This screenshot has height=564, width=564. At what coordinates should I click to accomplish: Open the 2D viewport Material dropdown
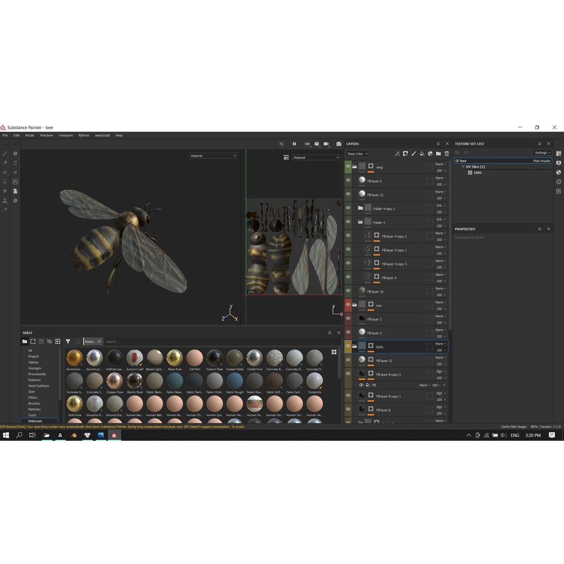pos(316,158)
